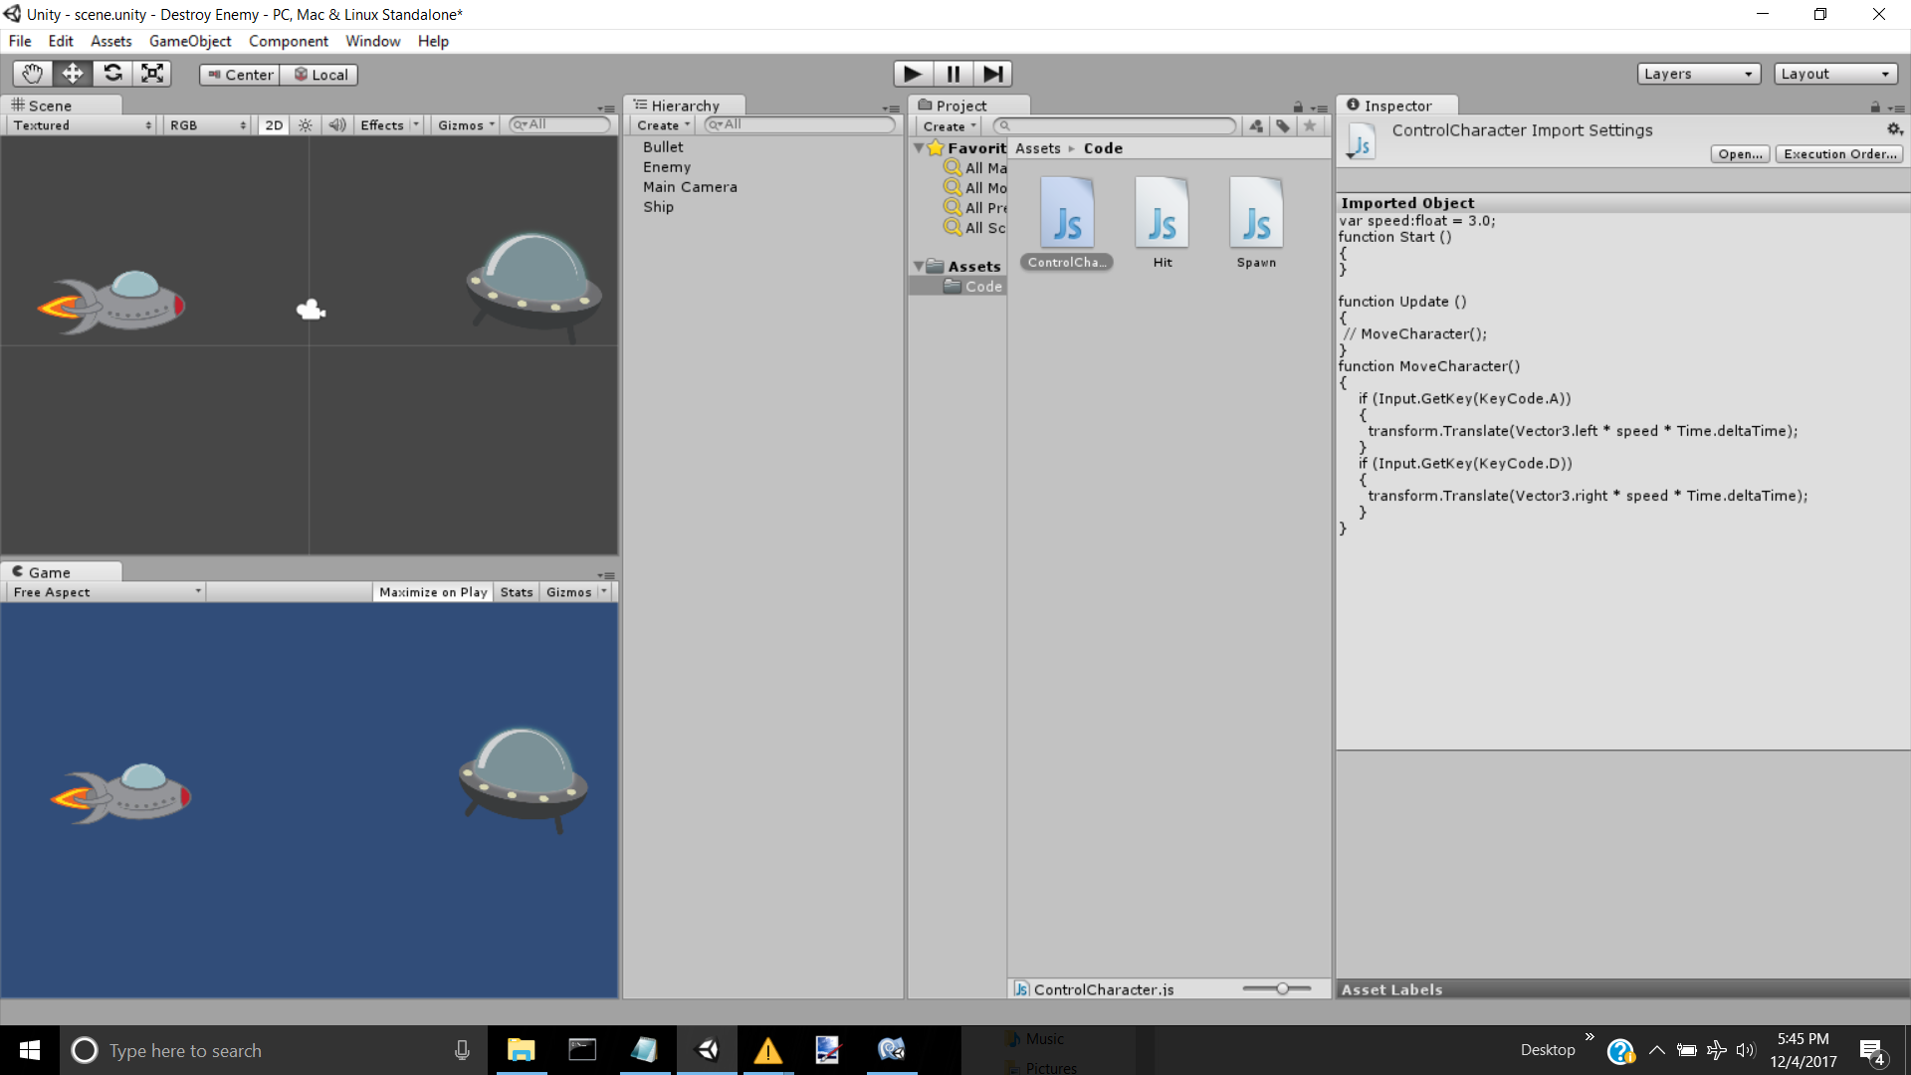Select the Scale tool

click(x=152, y=74)
